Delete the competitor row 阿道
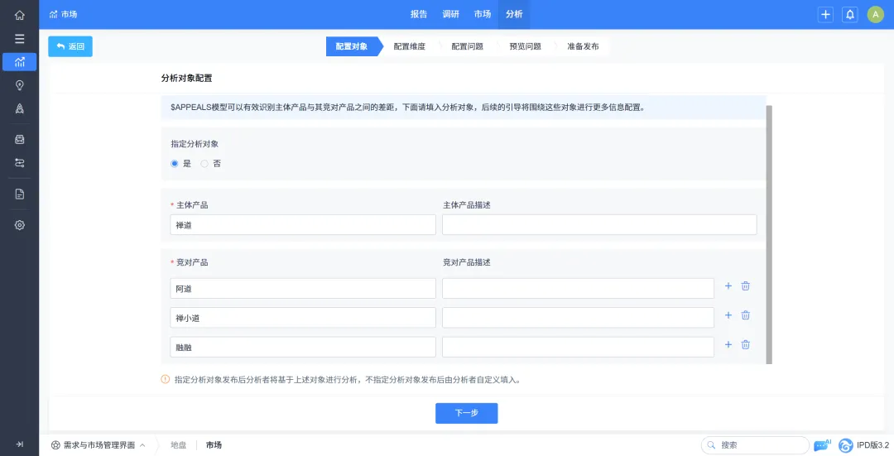Image resolution: width=894 pixels, height=456 pixels. pos(745,286)
